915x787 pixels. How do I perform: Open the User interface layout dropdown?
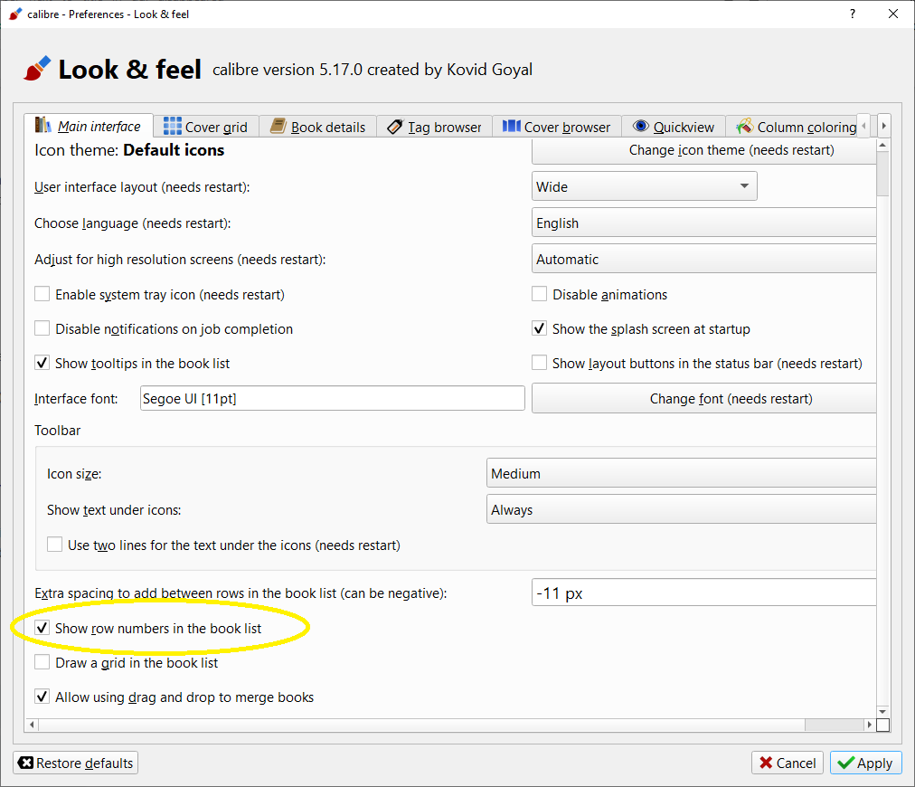[645, 186]
